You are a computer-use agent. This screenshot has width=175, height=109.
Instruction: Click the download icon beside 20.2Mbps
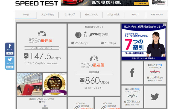125,102
